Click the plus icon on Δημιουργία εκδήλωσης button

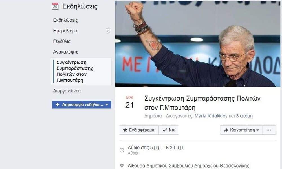pos(57,104)
